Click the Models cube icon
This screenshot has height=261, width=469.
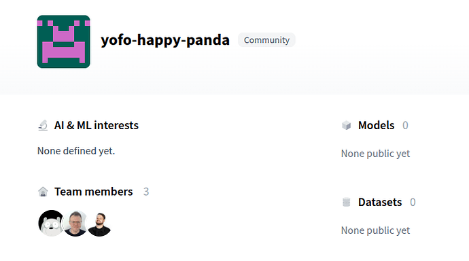pos(347,125)
